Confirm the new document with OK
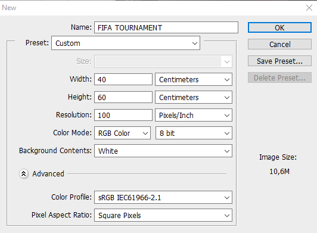This screenshot has height=233, width=317. 279,27
